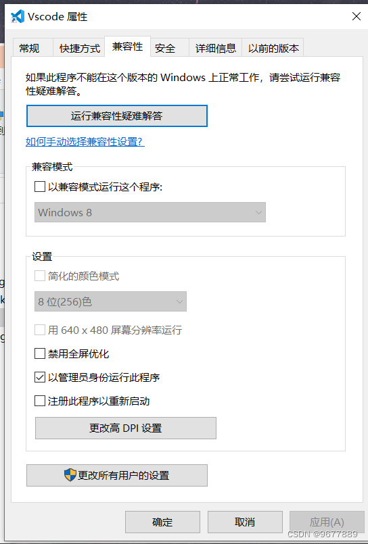The width and height of the screenshot is (368, 544).
Task: Switch to the 常规 tab
Action: tap(30, 48)
